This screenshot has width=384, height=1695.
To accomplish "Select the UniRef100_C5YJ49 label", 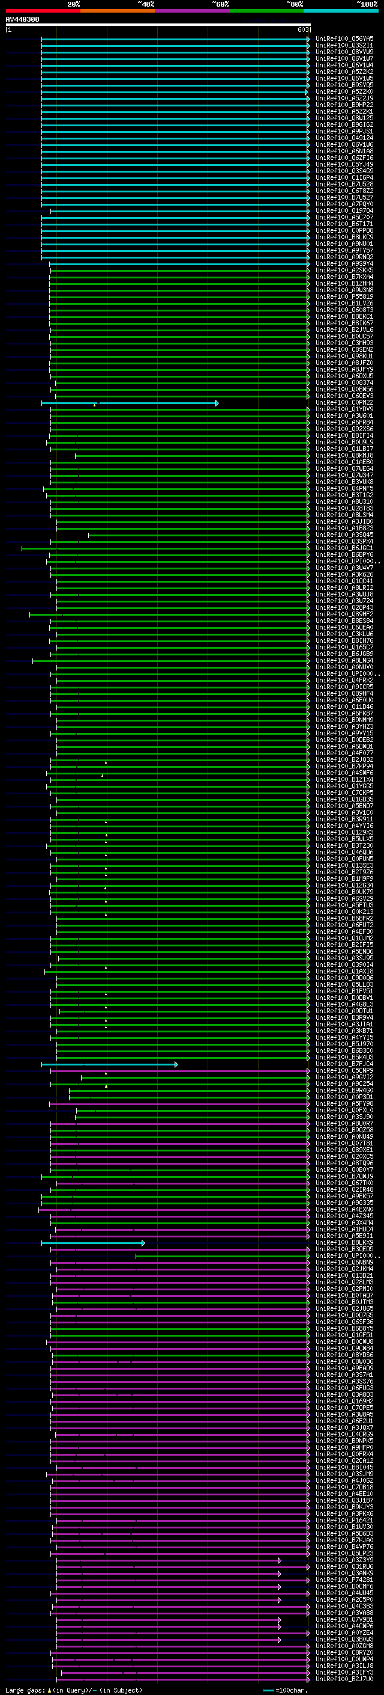I will click(x=344, y=165).
